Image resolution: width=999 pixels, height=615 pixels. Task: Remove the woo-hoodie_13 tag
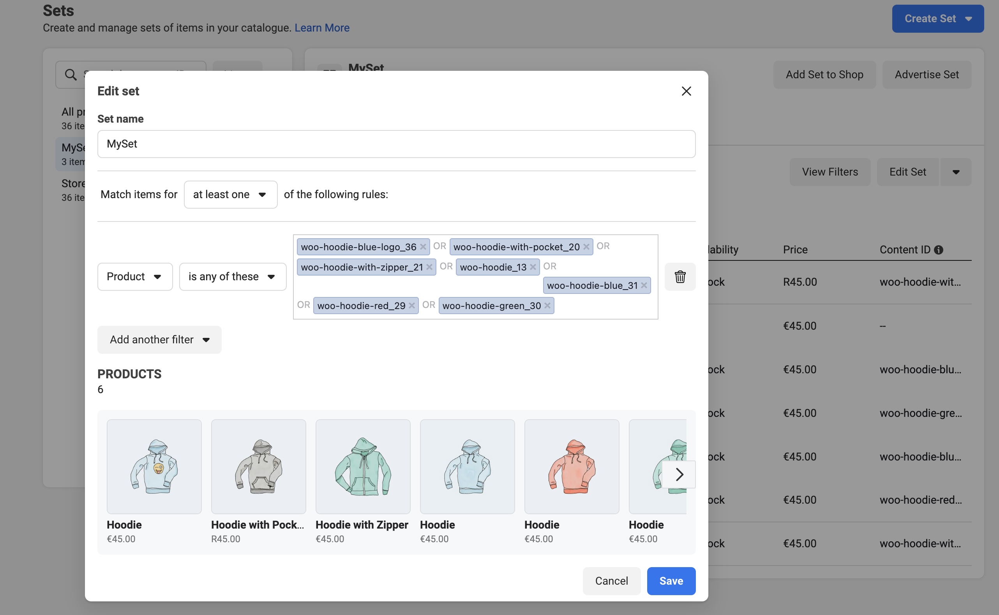[533, 267]
